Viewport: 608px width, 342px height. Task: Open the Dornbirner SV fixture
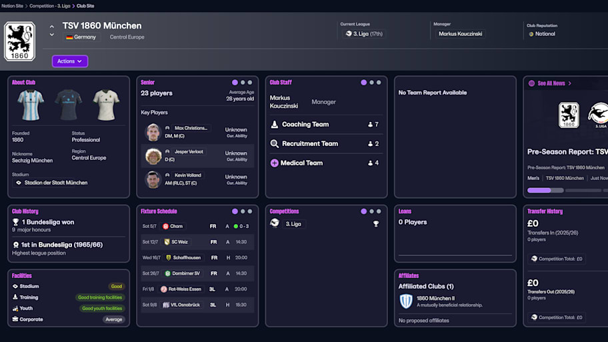(197, 273)
